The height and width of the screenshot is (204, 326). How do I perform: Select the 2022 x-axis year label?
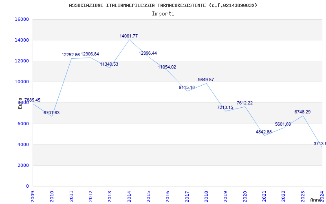(283, 197)
